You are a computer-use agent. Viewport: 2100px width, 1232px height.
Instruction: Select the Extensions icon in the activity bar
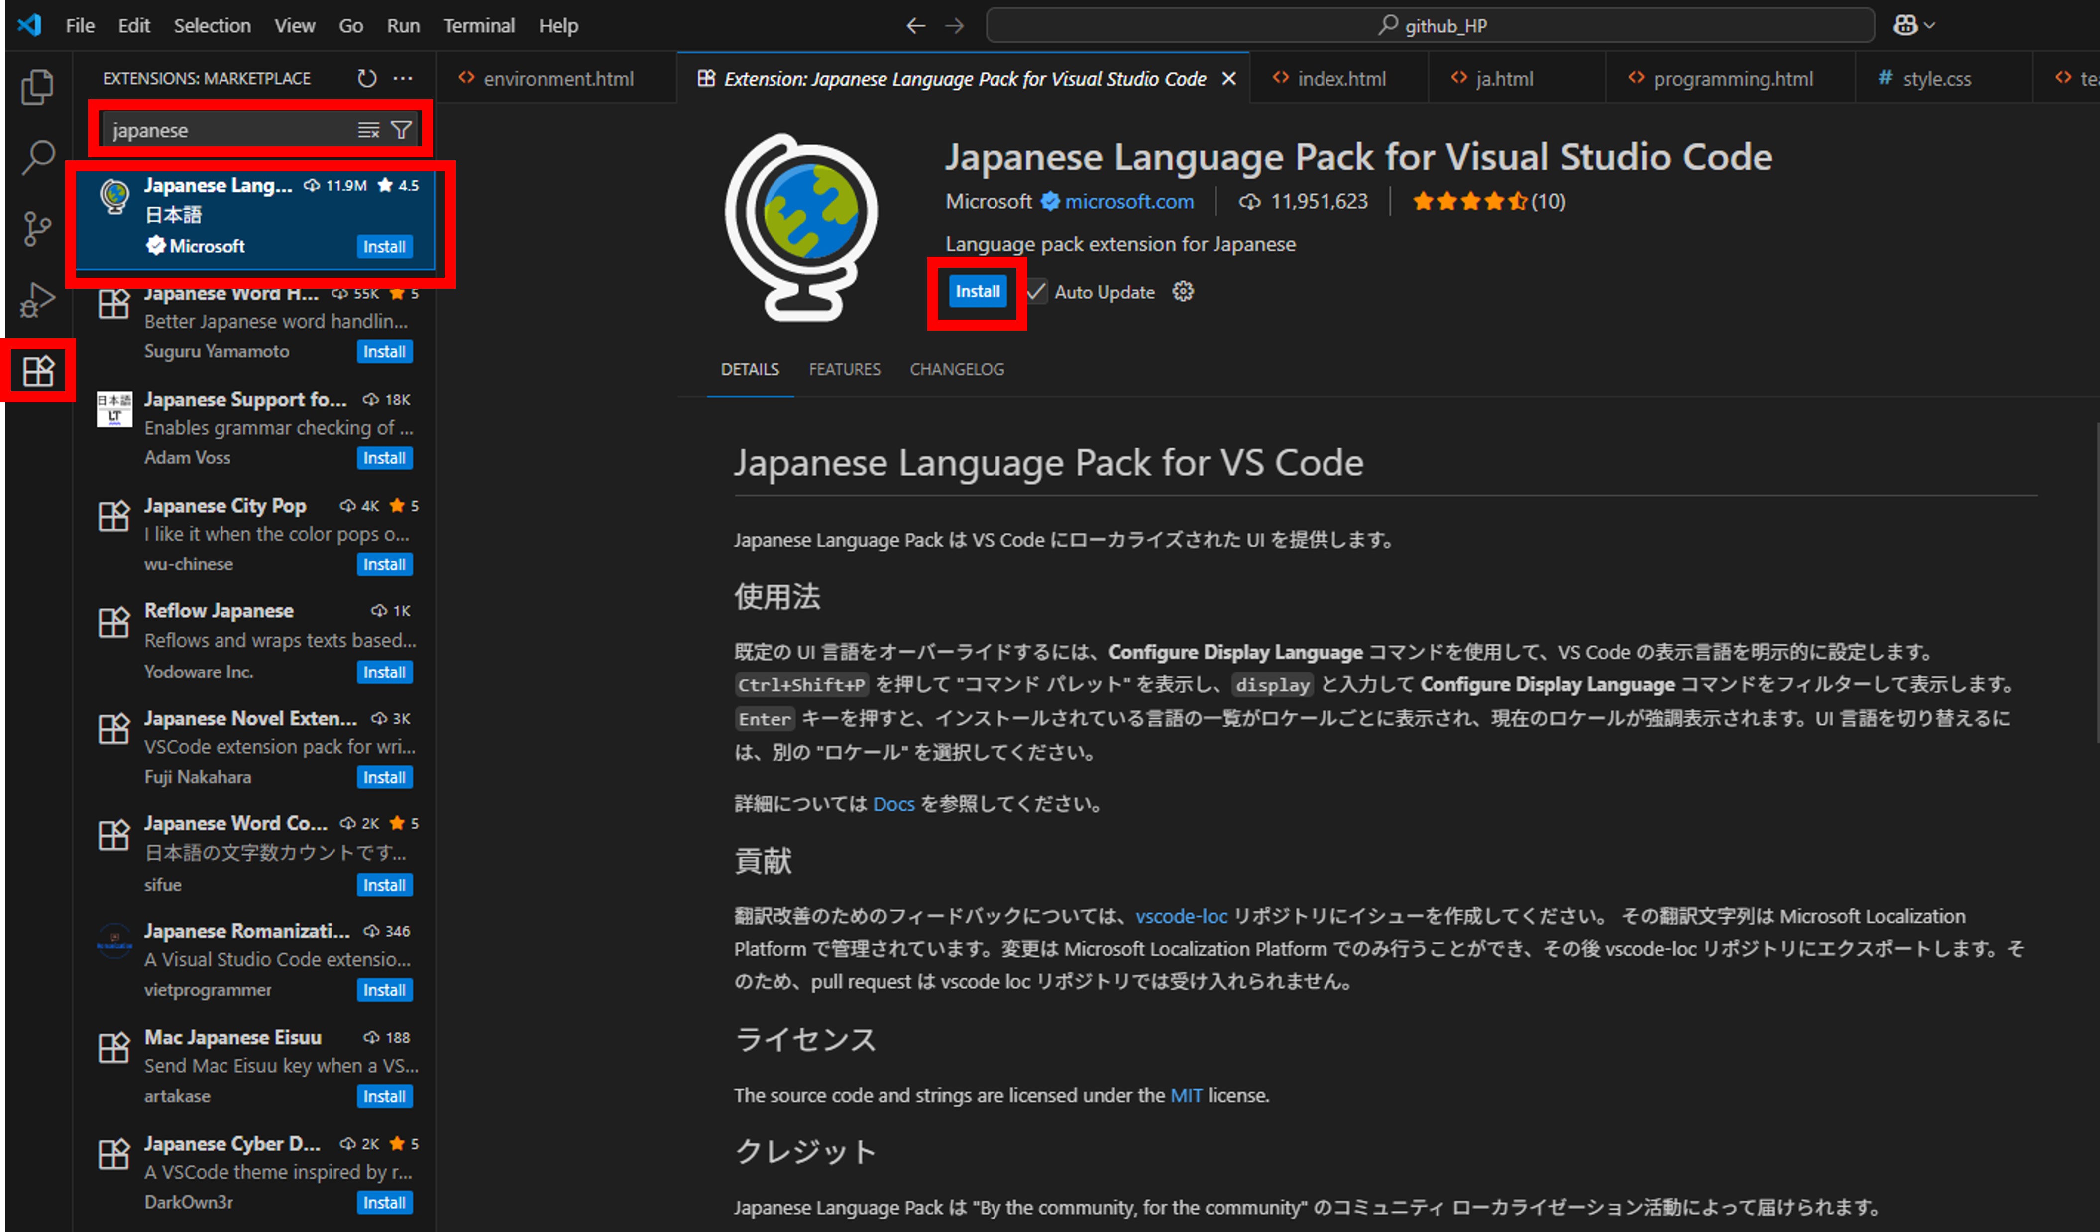39,370
